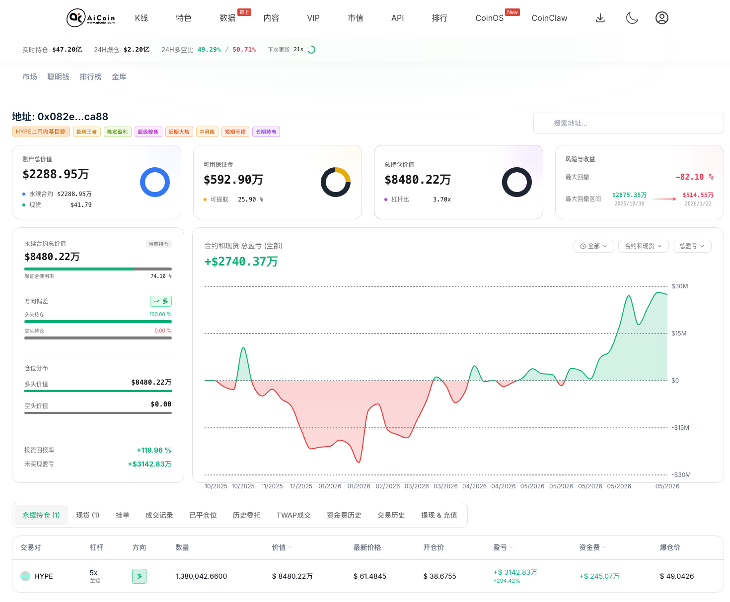Click the refresh countdown spinner icon
The image size is (730, 602).
(312, 50)
